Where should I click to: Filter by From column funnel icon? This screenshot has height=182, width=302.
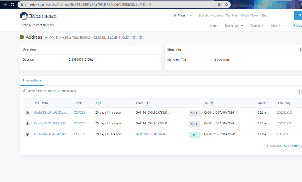tap(148, 103)
